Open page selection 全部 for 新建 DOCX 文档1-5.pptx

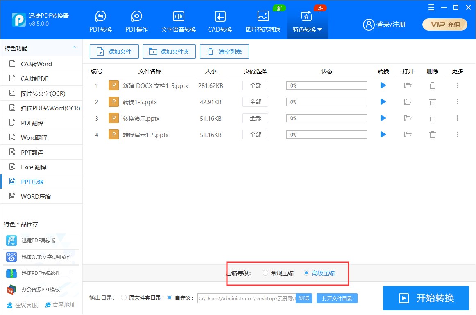255,85
